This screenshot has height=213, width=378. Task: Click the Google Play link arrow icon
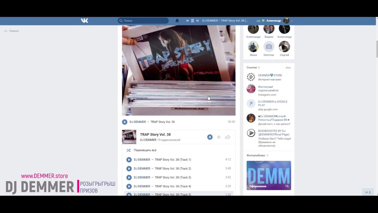coord(251,103)
